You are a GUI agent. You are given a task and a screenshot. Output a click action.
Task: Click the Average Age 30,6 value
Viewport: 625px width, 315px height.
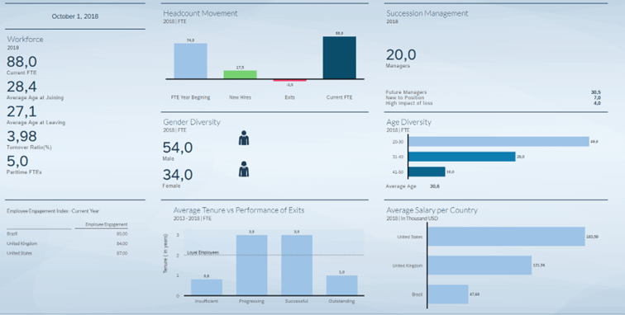[x=435, y=186]
